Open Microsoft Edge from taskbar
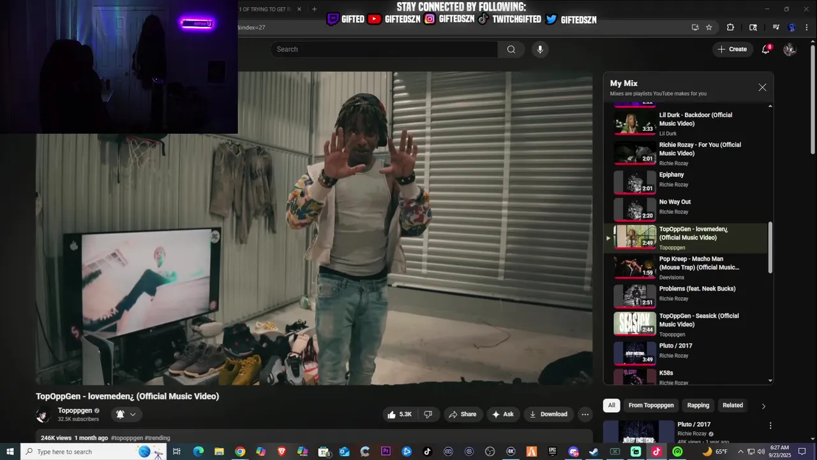Viewport: 817px width, 460px height. (x=198, y=452)
